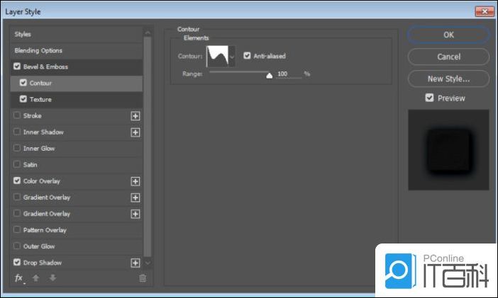Screen dimensions: 498x298
Task: Add another Drop Shadow with plus icon
Action: (x=135, y=263)
